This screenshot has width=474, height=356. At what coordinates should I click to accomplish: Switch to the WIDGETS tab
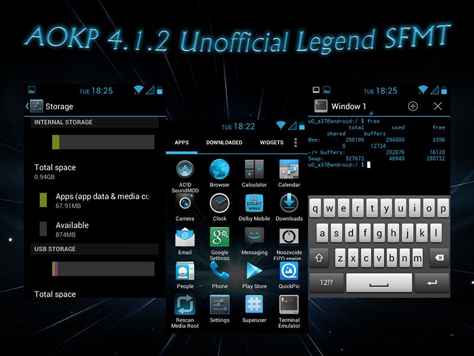coord(272,142)
